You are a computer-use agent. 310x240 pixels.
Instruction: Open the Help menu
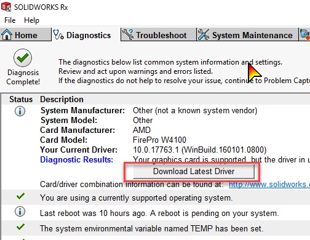pos(31,20)
